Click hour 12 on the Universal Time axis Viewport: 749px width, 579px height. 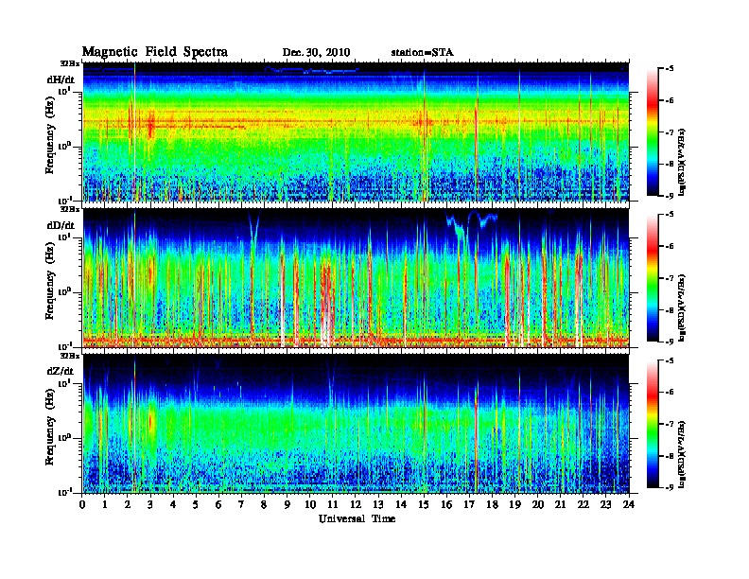pyautogui.click(x=356, y=504)
